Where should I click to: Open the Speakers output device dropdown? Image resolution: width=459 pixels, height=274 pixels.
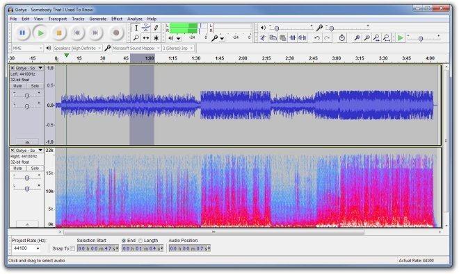(78, 48)
